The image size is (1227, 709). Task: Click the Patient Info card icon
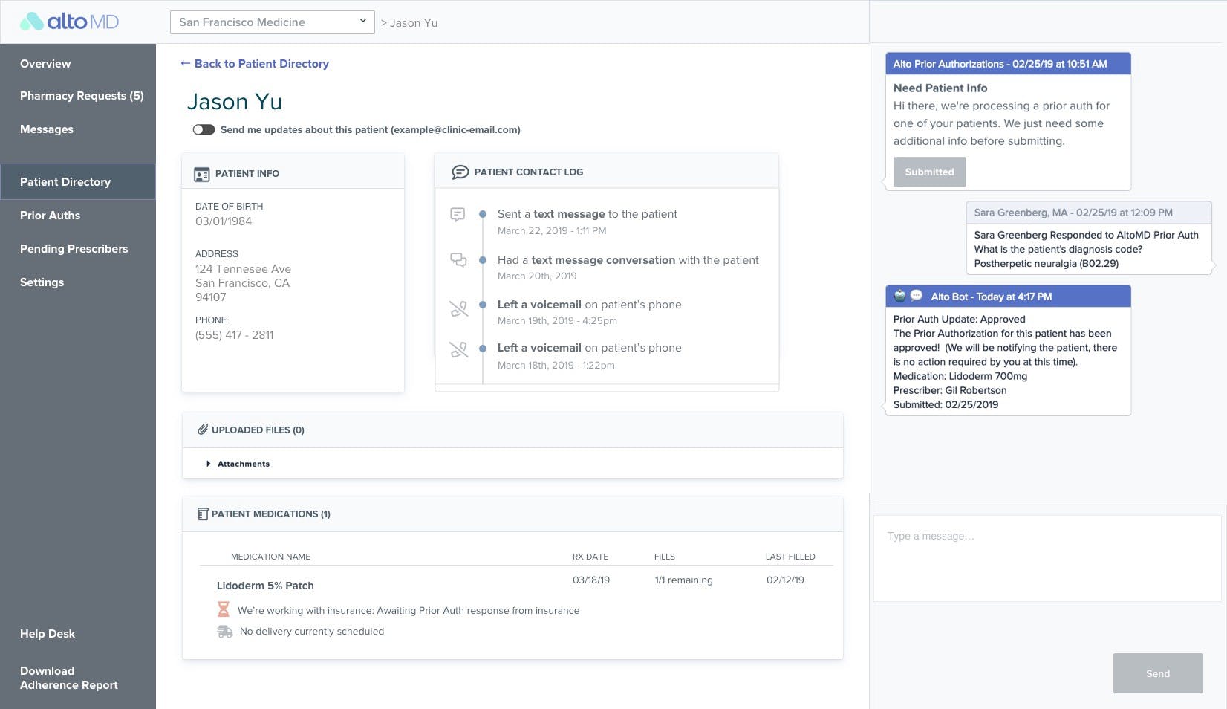(201, 175)
